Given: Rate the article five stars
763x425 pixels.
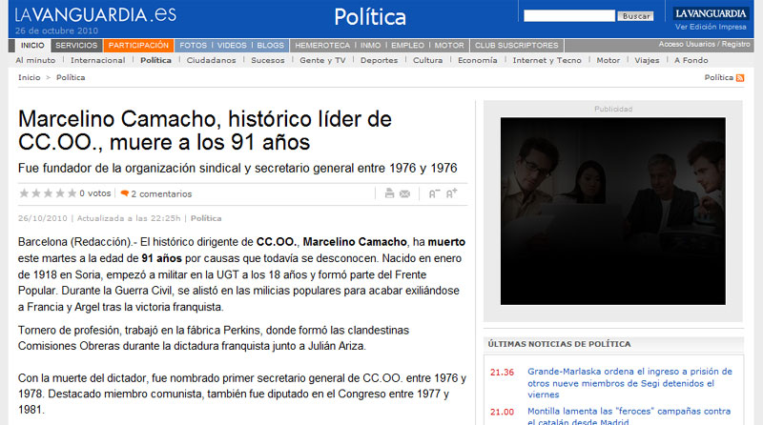Looking at the screenshot, I should pos(72,193).
